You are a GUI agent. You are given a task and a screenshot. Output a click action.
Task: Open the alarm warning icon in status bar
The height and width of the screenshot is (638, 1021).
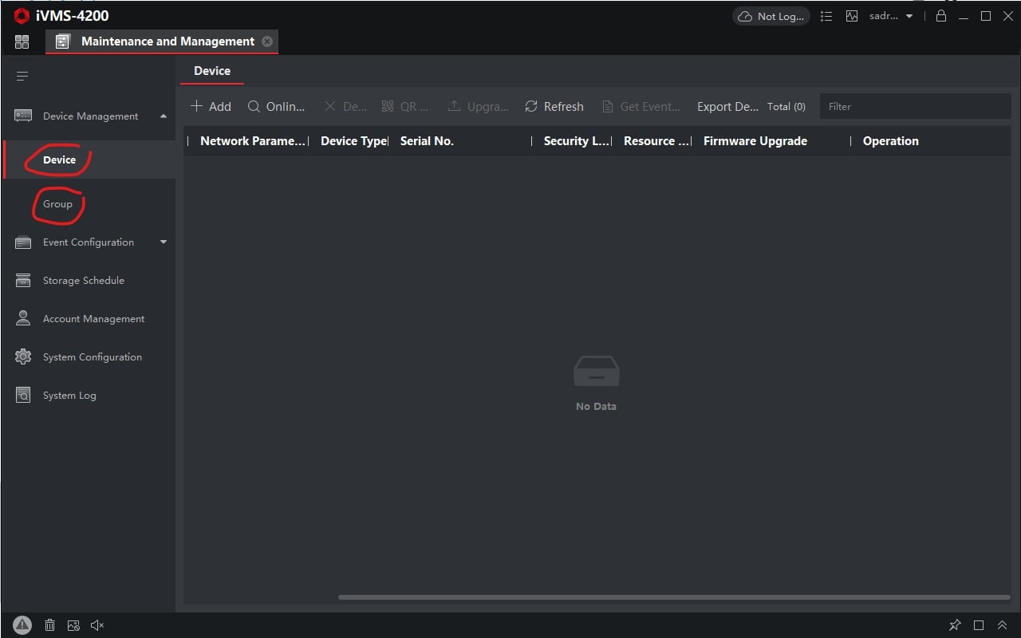pyautogui.click(x=22, y=625)
